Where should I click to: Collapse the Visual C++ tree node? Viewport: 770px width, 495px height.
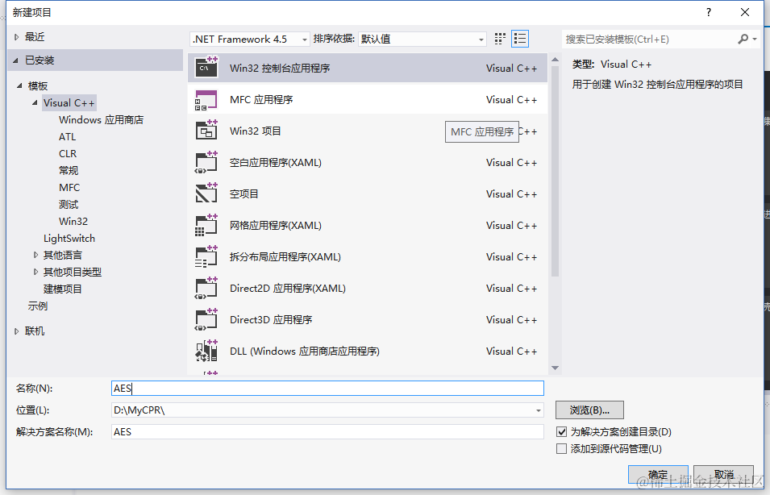(35, 102)
